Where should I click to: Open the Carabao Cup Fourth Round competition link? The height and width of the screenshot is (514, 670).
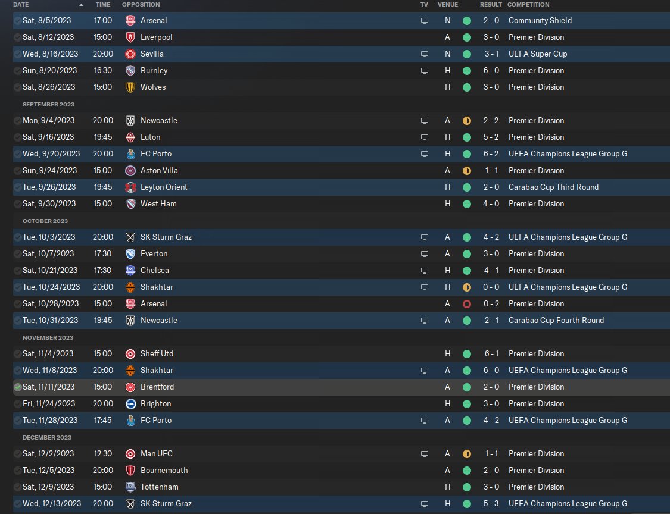(556, 320)
